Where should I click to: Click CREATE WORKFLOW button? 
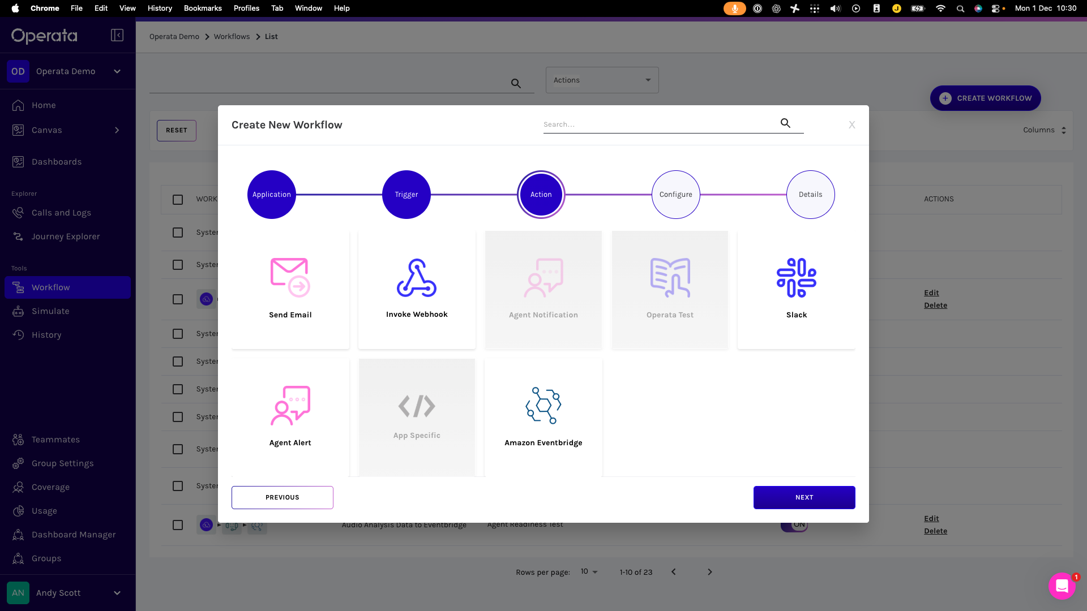point(986,98)
